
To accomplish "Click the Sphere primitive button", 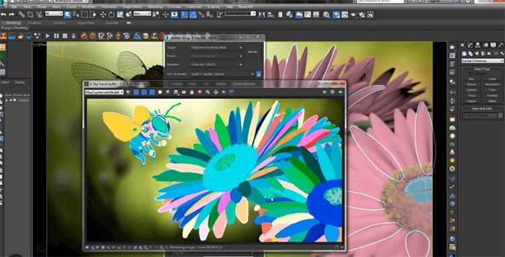I will (471, 84).
